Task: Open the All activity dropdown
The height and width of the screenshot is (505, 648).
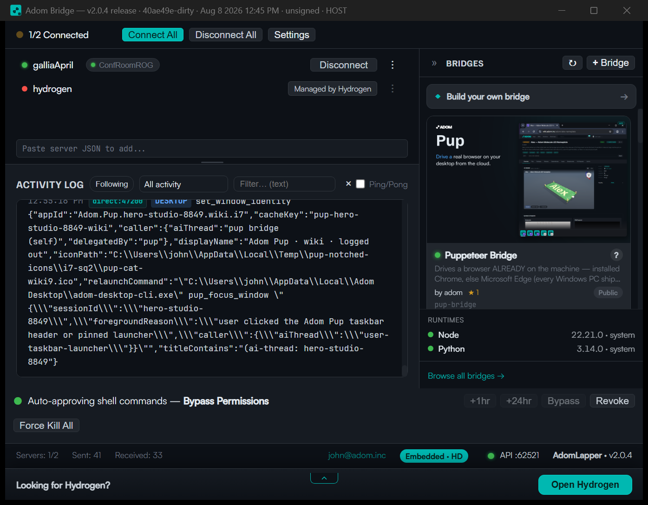Action: (x=183, y=184)
